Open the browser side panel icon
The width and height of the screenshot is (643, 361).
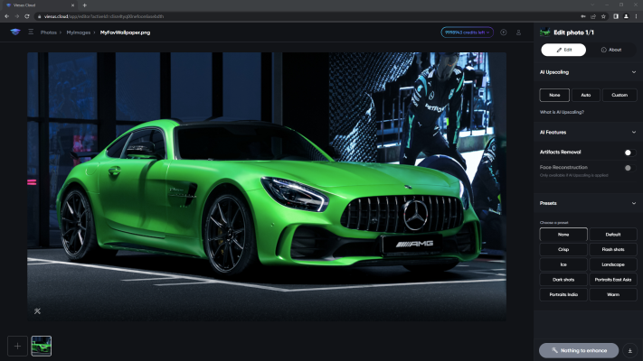click(x=616, y=16)
